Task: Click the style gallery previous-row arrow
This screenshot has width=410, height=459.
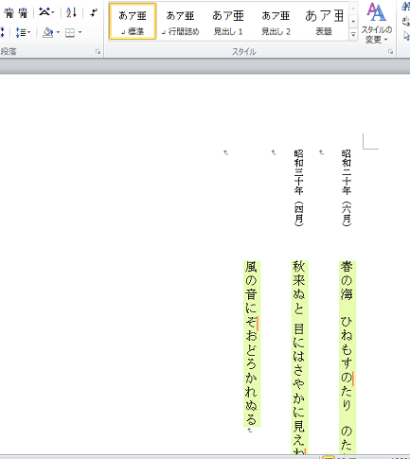Action: 353,8
